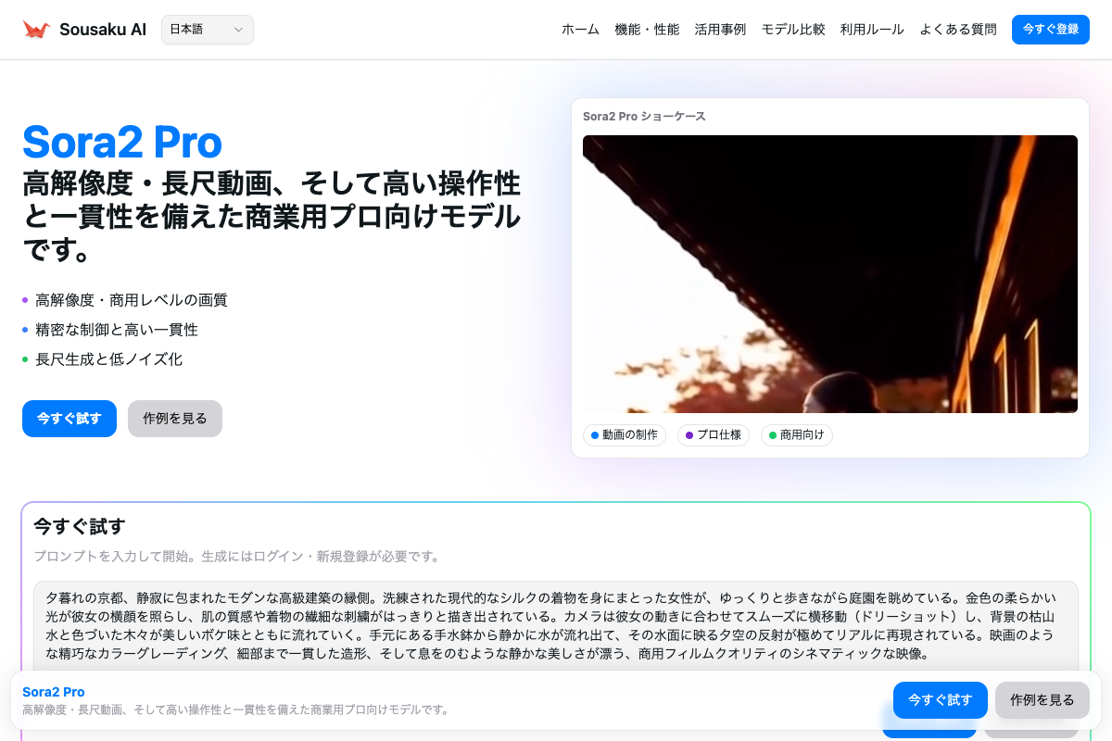Click the hero 今すぐ試す button
Image resolution: width=1112 pixels, height=741 pixels.
(69, 419)
